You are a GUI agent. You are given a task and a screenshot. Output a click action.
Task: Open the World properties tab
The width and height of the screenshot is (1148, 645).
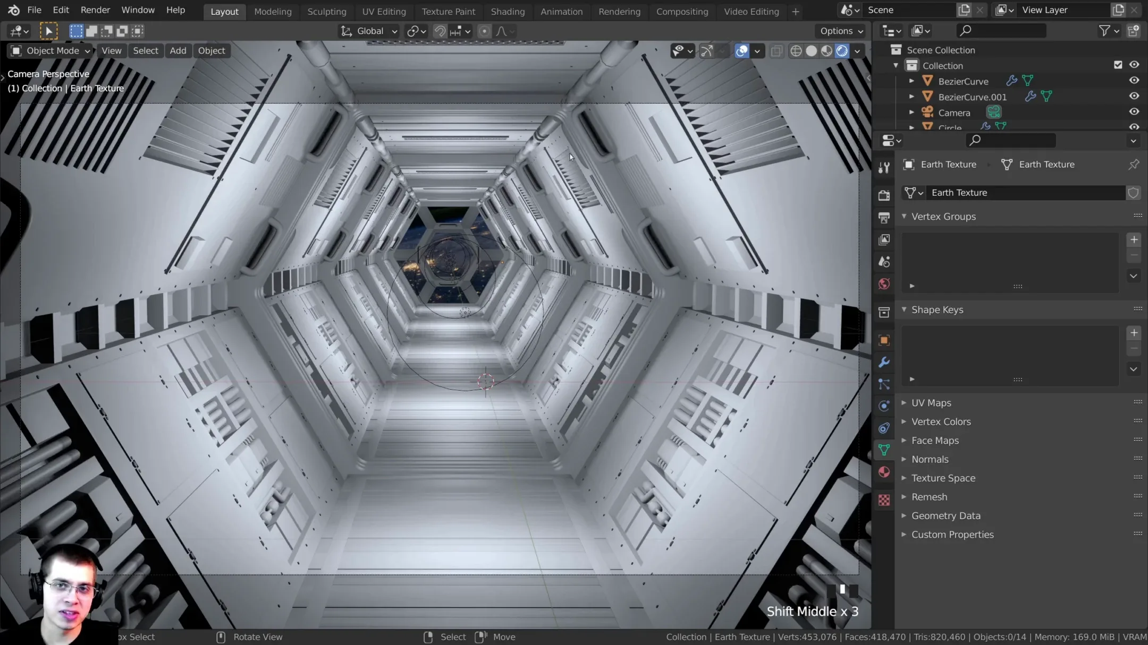884,284
